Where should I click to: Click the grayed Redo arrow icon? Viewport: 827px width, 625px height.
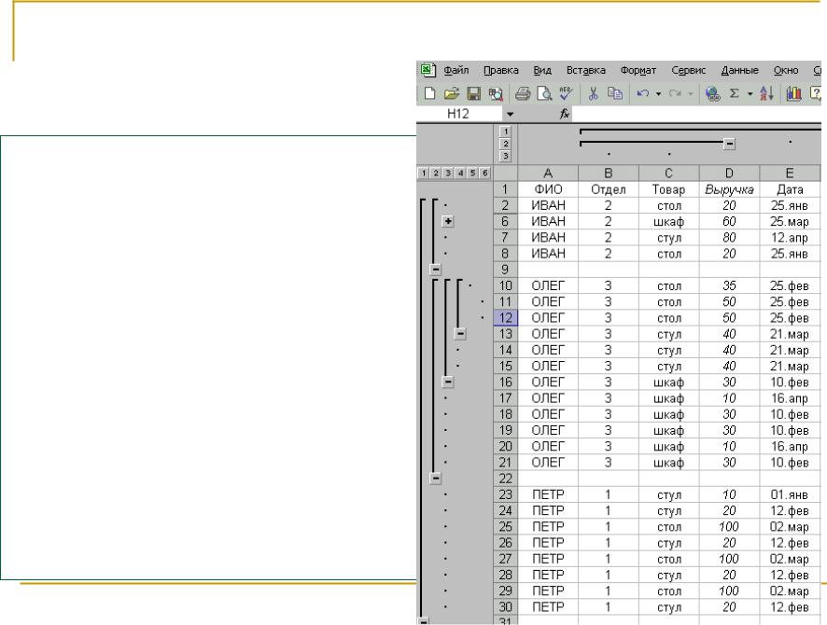(675, 94)
